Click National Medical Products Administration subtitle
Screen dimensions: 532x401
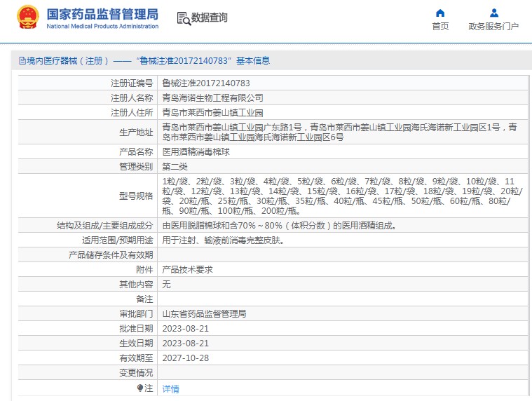pos(102,26)
